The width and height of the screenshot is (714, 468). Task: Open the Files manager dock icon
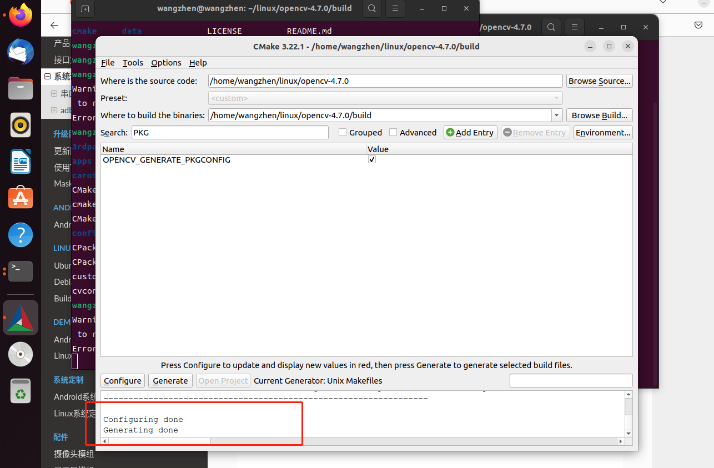pos(21,88)
